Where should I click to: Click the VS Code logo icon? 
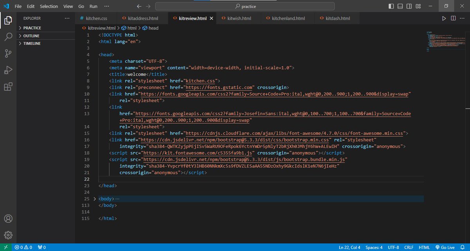coord(6,6)
